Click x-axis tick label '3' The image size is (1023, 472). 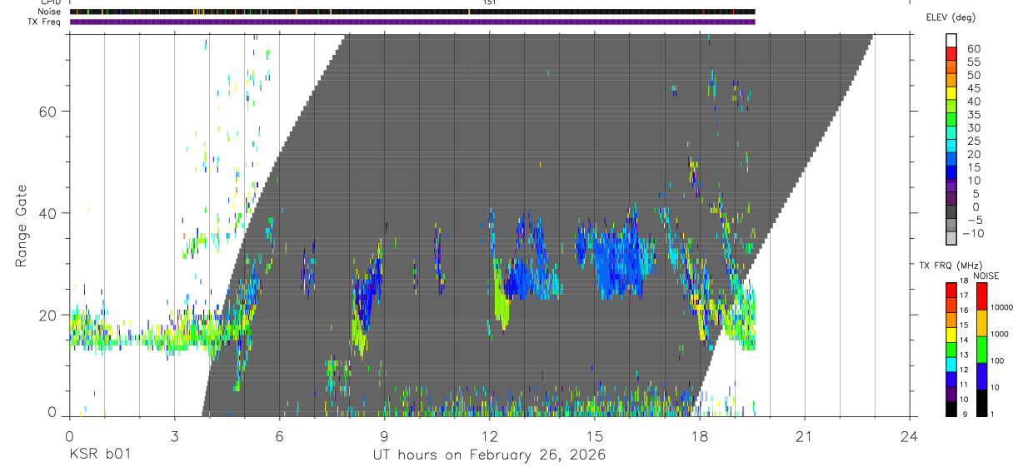click(x=174, y=435)
